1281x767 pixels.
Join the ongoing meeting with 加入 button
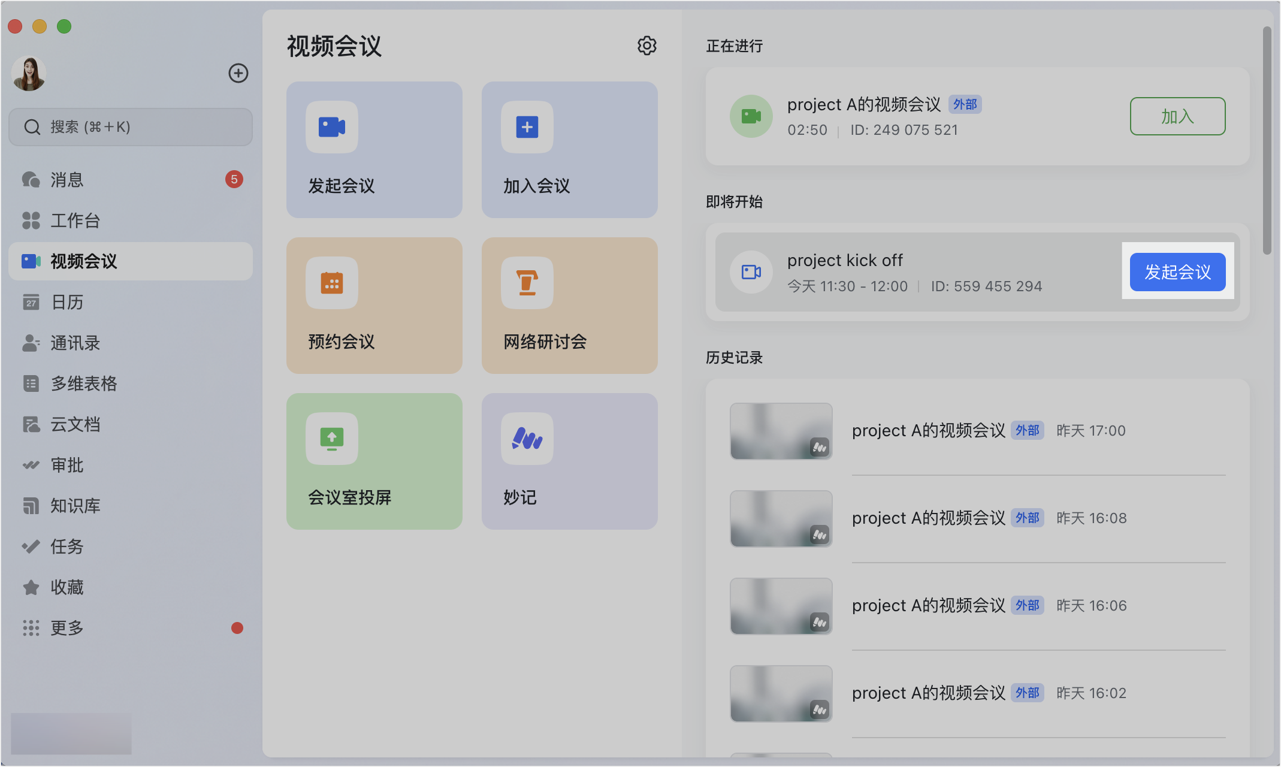tap(1178, 116)
